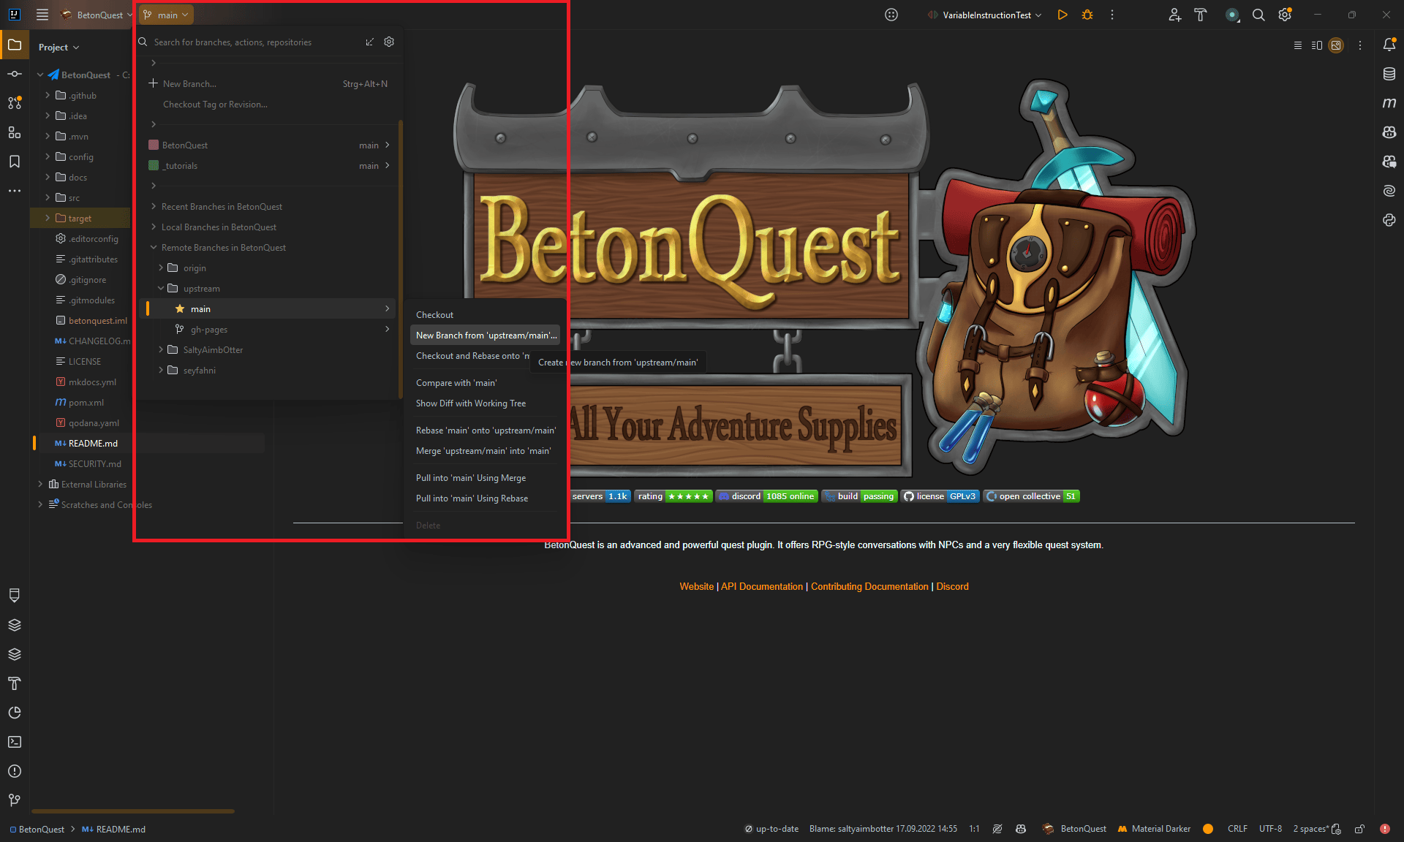Expand the .github folder
The width and height of the screenshot is (1404, 842).
(x=48, y=95)
